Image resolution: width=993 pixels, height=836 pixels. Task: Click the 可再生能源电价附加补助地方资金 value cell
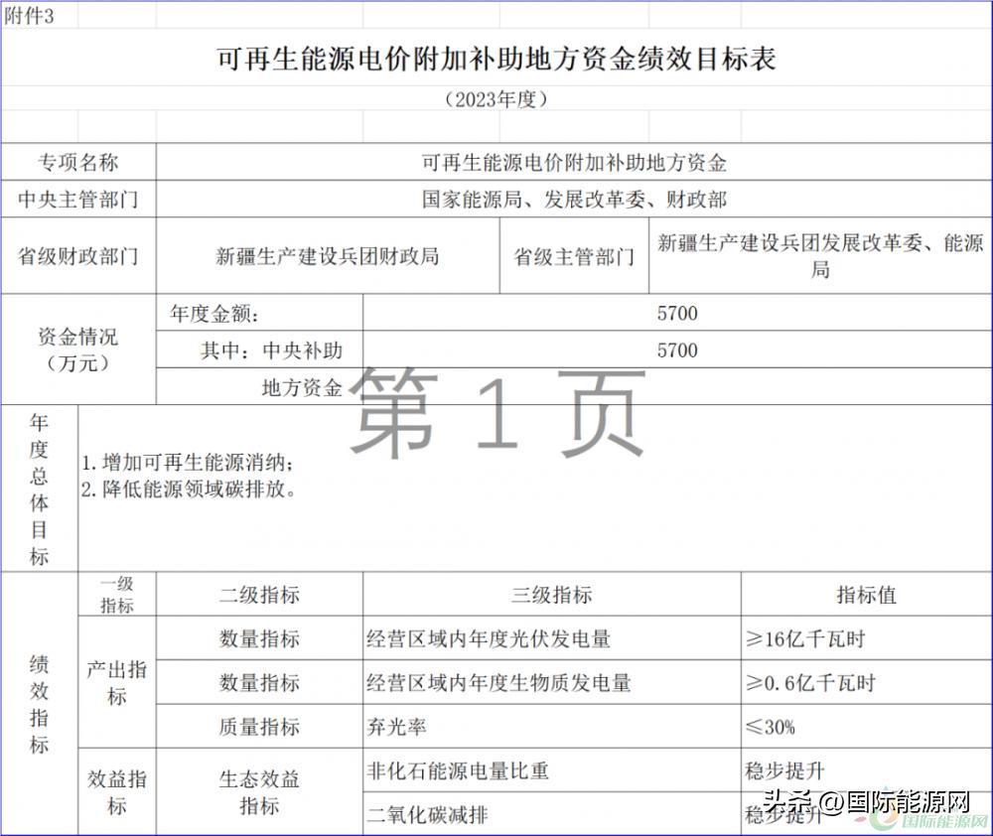[x=574, y=160]
